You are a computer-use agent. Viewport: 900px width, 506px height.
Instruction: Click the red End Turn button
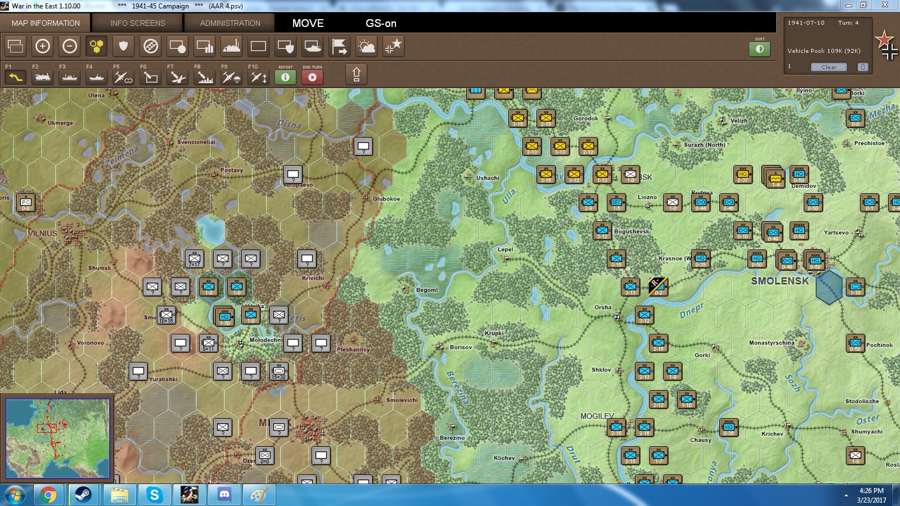pyautogui.click(x=313, y=77)
